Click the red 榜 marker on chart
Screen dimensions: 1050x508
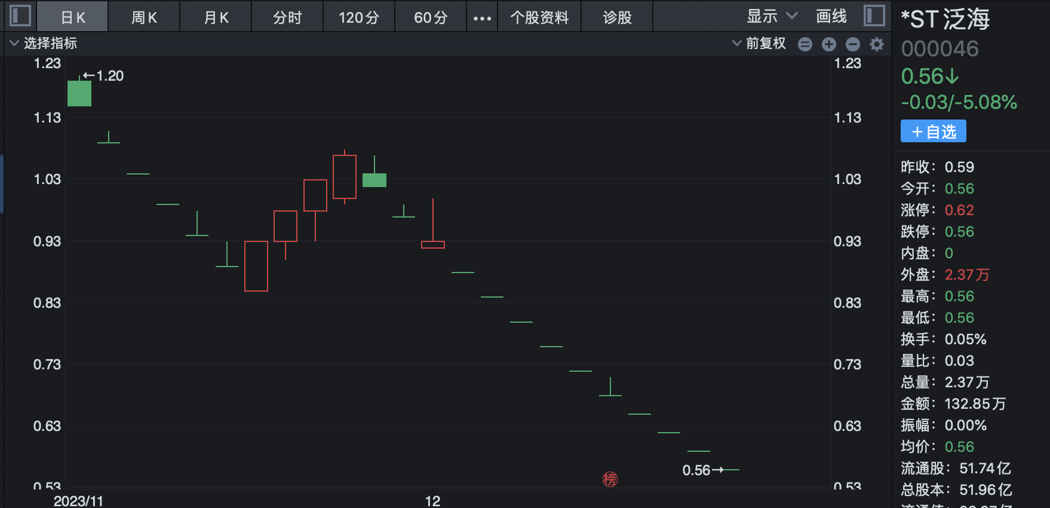point(610,479)
